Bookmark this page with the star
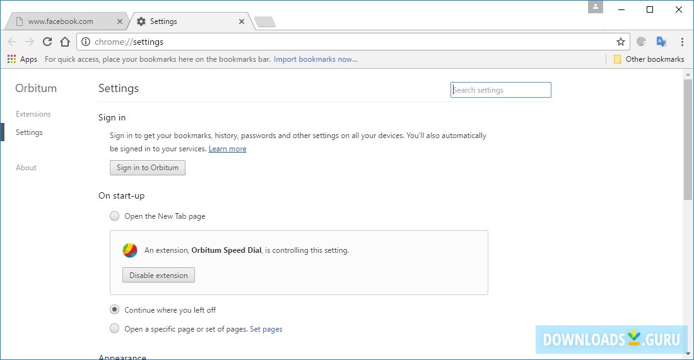Image resolution: width=694 pixels, height=360 pixels. pos(621,42)
